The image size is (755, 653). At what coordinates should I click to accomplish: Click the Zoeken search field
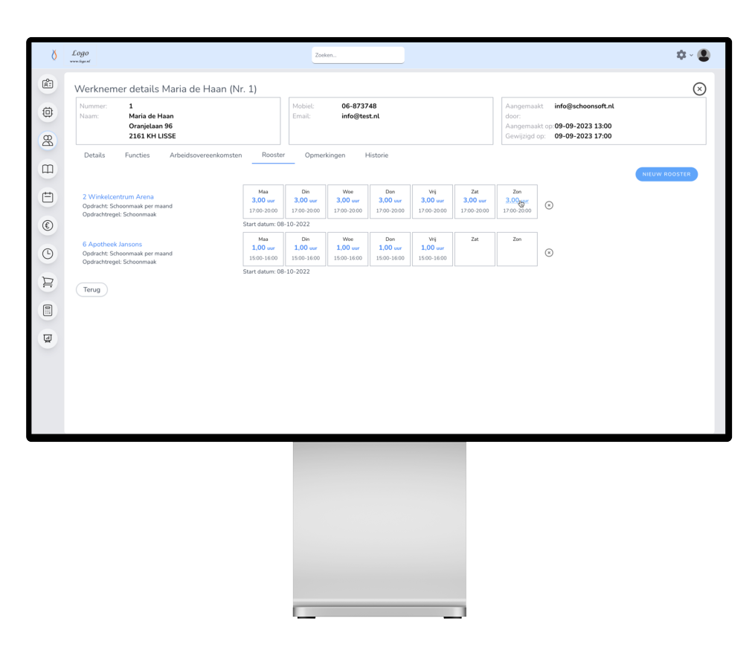(358, 55)
